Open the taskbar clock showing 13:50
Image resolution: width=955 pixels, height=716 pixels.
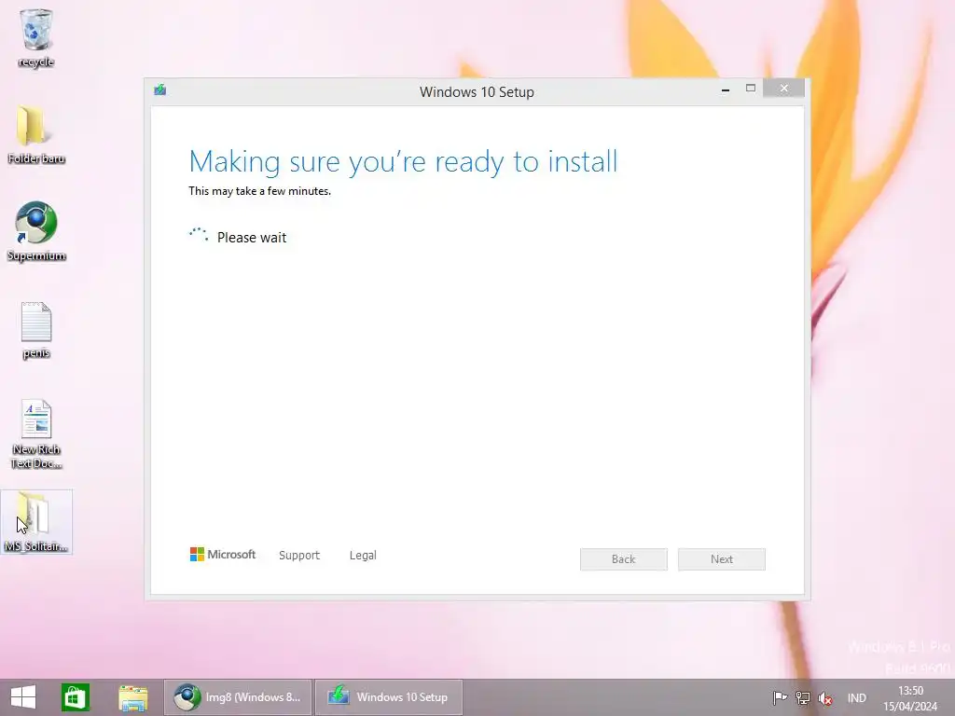point(910,698)
